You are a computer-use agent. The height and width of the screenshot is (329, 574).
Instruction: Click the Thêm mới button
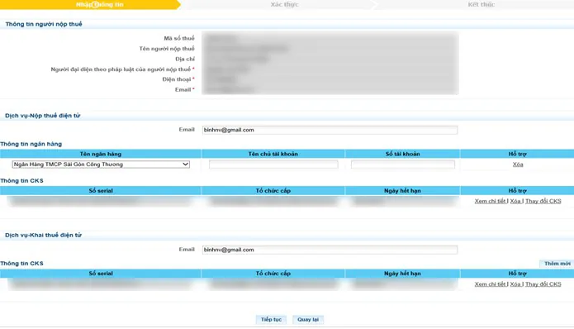(x=557, y=264)
